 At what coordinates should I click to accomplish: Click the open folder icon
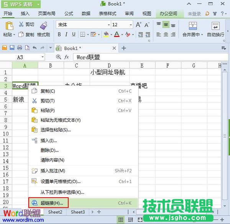click(x=5, y=48)
